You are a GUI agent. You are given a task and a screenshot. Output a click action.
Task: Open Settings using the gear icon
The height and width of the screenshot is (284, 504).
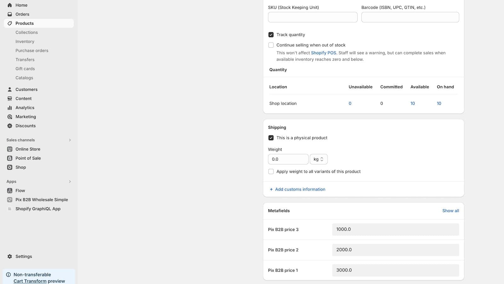tap(10, 257)
